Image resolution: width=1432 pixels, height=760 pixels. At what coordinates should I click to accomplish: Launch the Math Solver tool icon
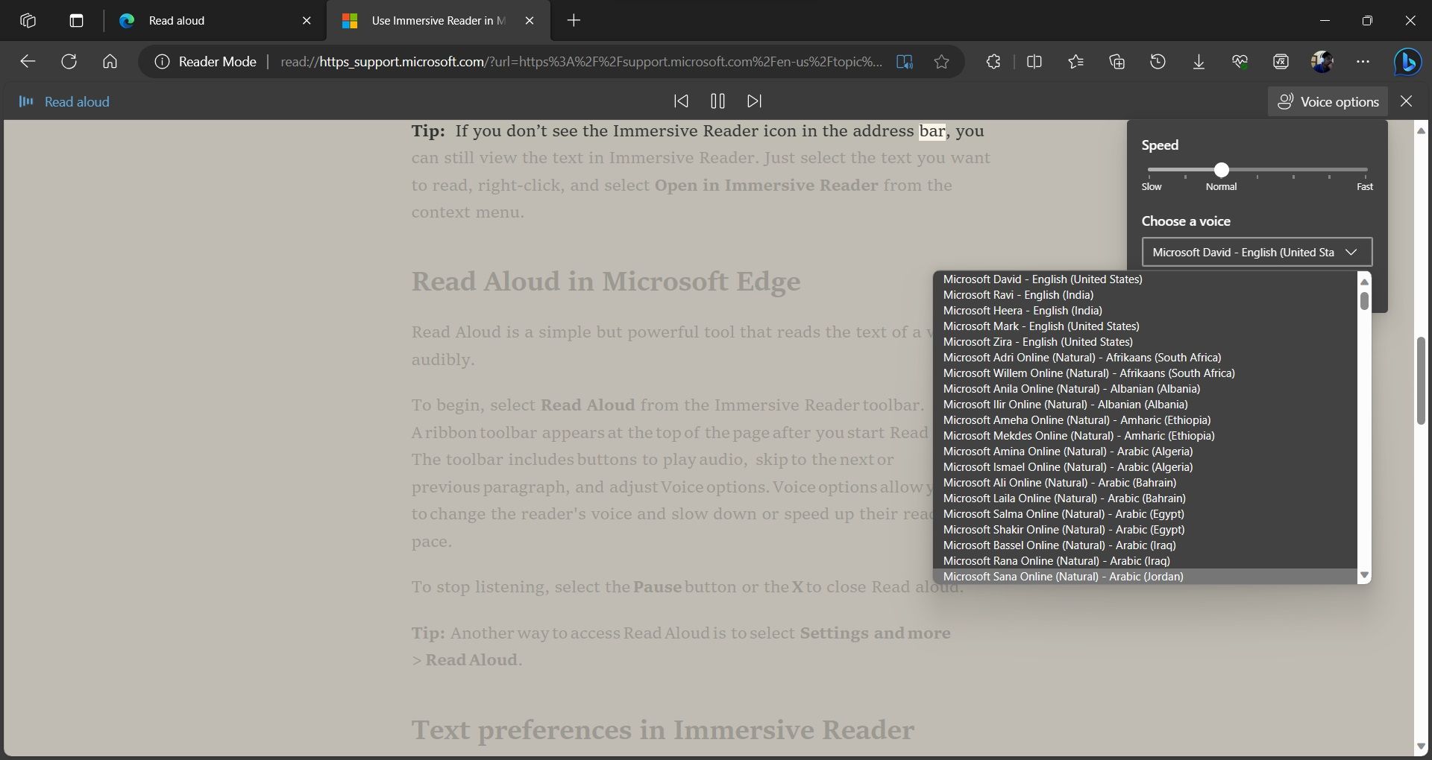click(1281, 62)
